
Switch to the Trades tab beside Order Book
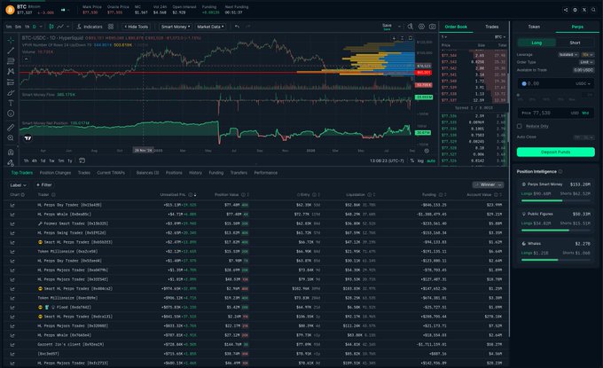tap(491, 27)
